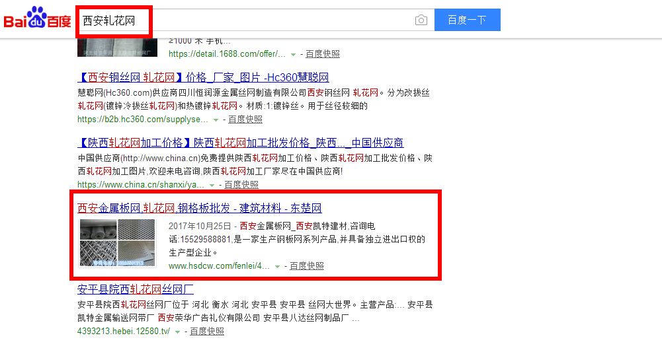The height and width of the screenshot is (348, 662).
Task: Open 百度快照 for www.hsdcw.com result
Action: 306,266
